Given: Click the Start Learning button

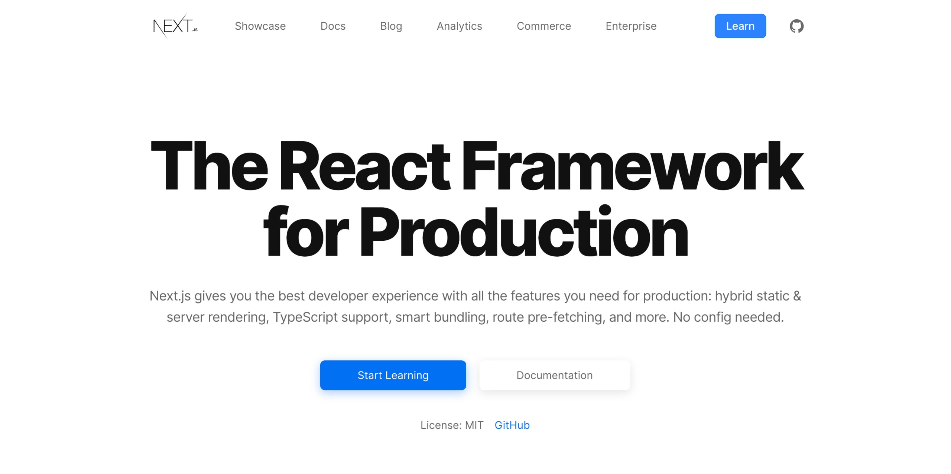Looking at the screenshot, I should click(x=393, y=375).
